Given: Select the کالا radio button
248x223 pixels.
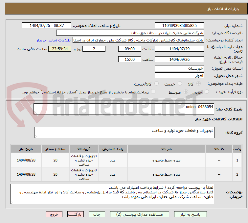Looking at the screenshot, I should point(198,83).
